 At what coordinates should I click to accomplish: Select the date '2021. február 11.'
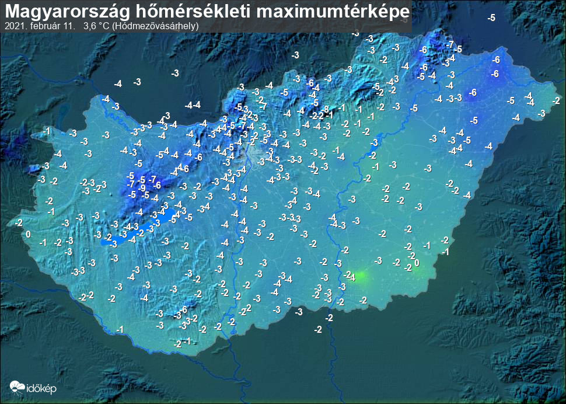coord(40,26)
